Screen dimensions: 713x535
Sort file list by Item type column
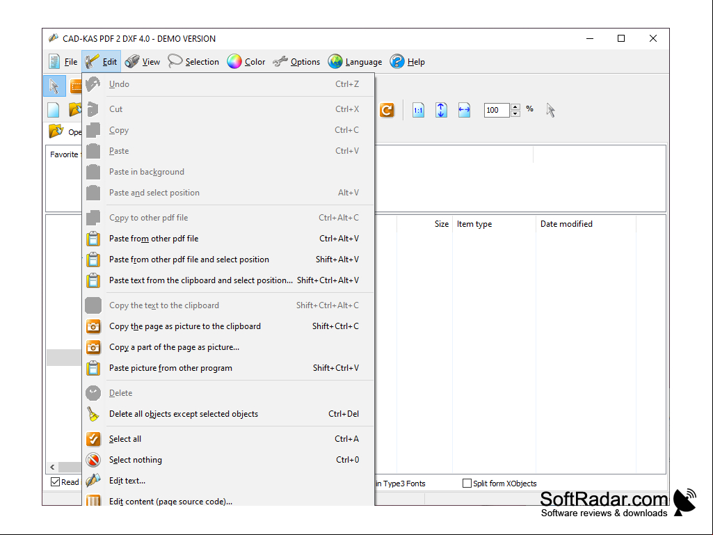(494, 224)
